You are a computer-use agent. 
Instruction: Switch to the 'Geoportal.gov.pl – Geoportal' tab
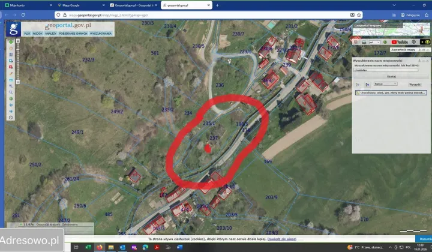[134, 5]
